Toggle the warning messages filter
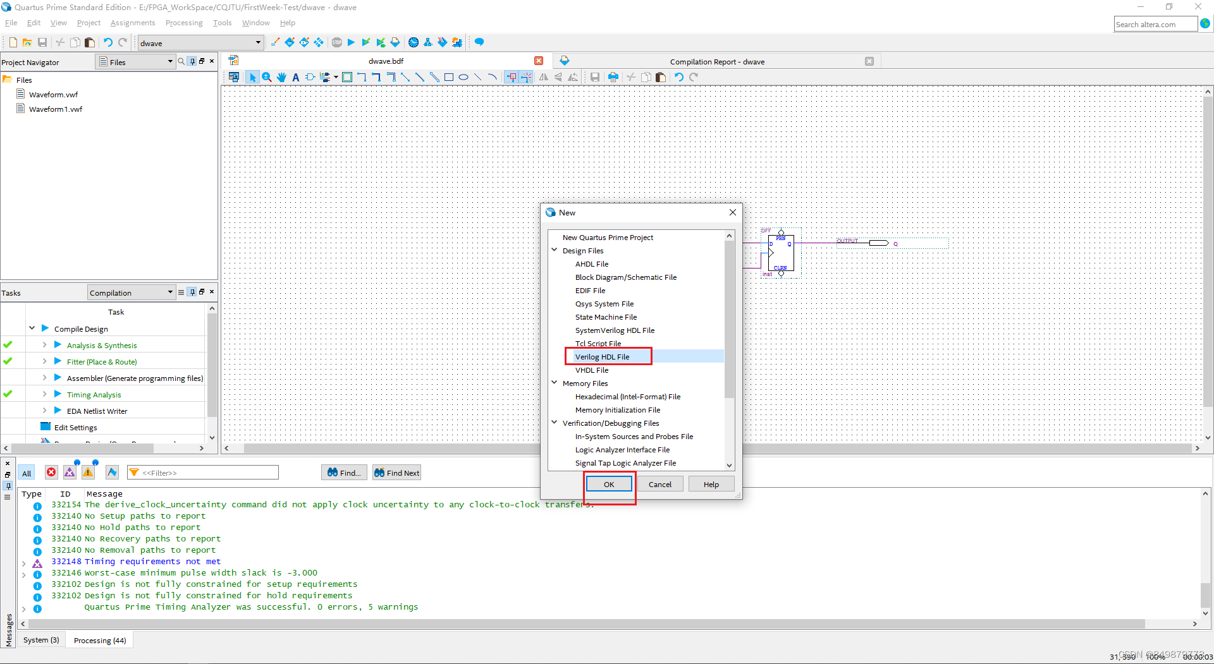 88,473
